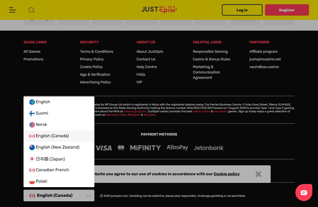This screenshot has height=207, width=318.
Task: Collapse the English (Canada) language dropdown
Action: tap(59, 195)
